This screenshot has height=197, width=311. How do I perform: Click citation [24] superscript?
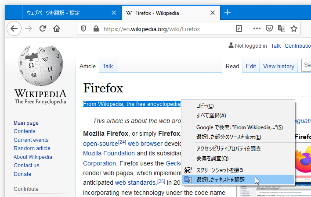pyautogui.click(x=122, y=142)
